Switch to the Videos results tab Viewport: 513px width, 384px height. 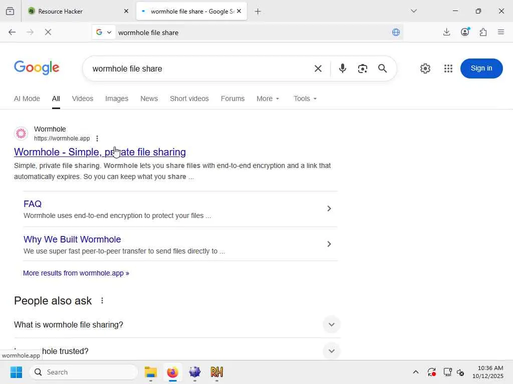pyautogui.click(x=83, y=98)
